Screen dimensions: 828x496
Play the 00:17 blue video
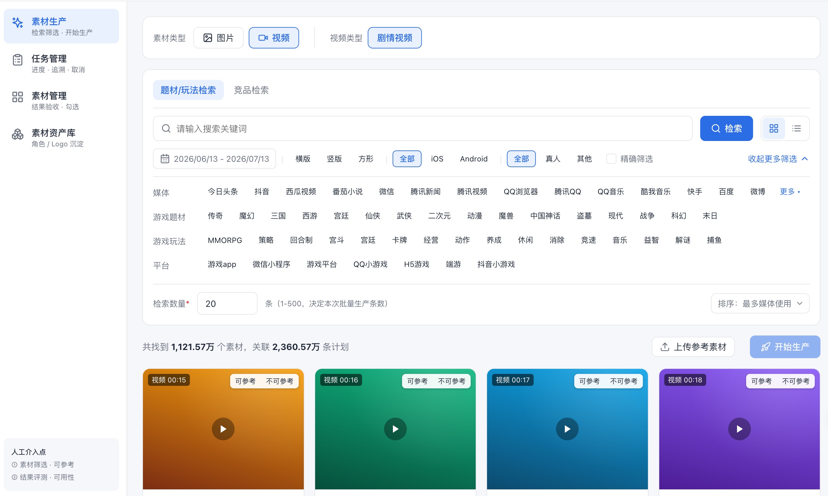pyautogui.click(x=567, y=429)
